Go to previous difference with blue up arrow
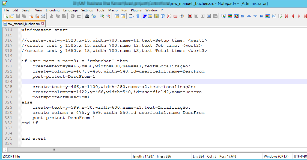 249,16
